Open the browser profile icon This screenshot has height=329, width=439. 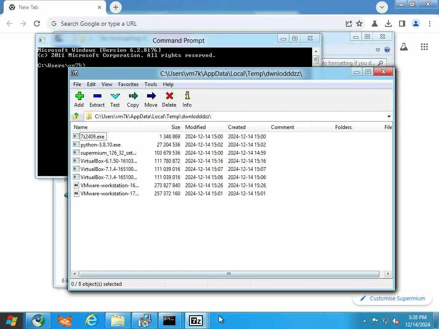click(416, 24)
